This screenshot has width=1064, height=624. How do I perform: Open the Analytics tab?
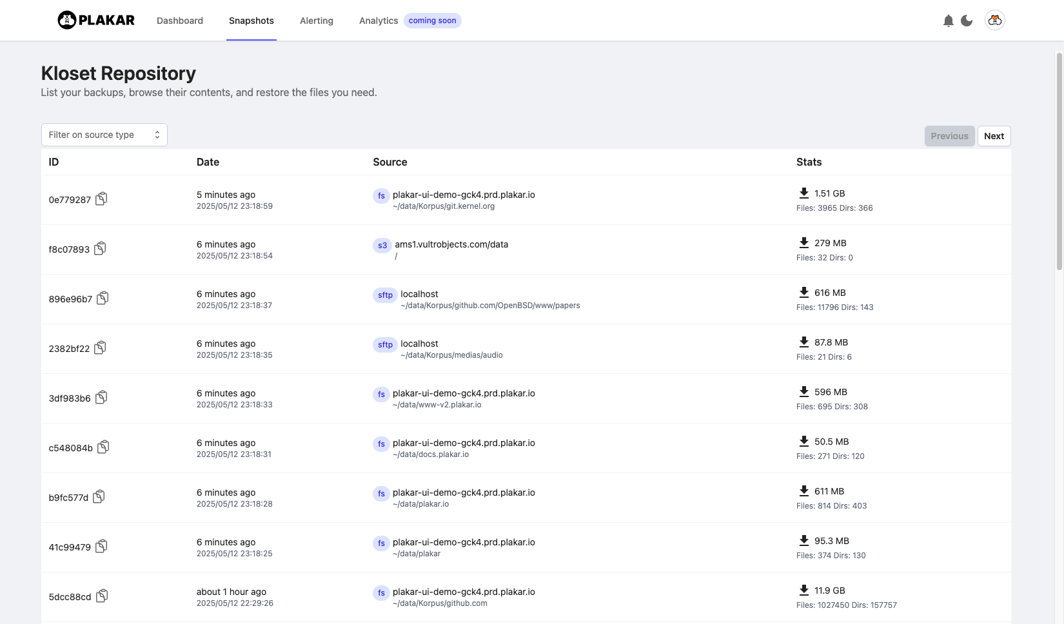tap(379, 21)
